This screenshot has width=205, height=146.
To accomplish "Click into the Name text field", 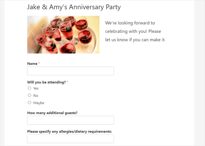I will coord(70,71).
